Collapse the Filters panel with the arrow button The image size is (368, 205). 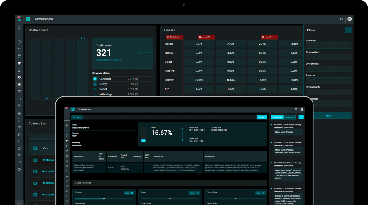point(348,30)
